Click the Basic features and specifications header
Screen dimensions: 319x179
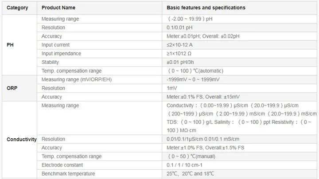(206, 8)
